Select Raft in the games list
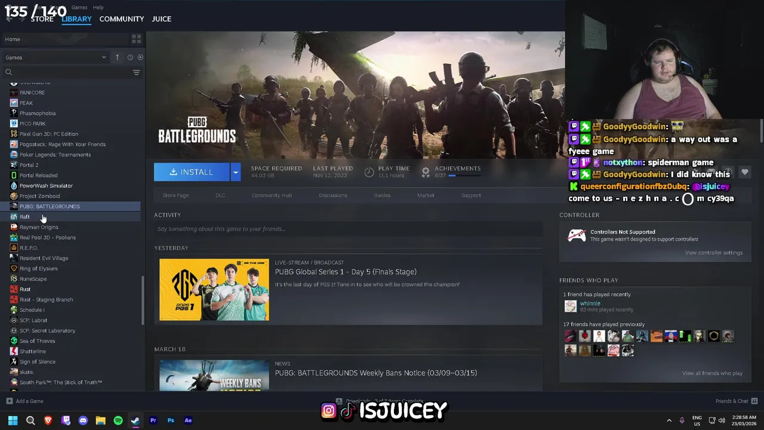The image size is (764, 430). [24, 217]
